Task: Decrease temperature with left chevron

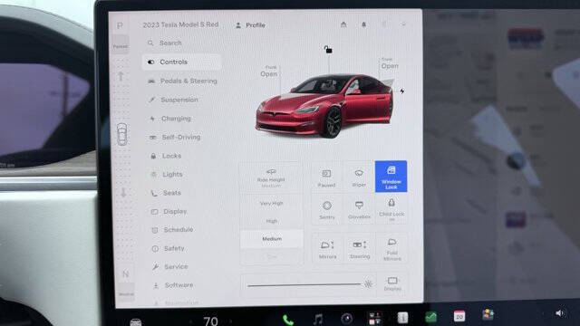Action: point(191,321)
